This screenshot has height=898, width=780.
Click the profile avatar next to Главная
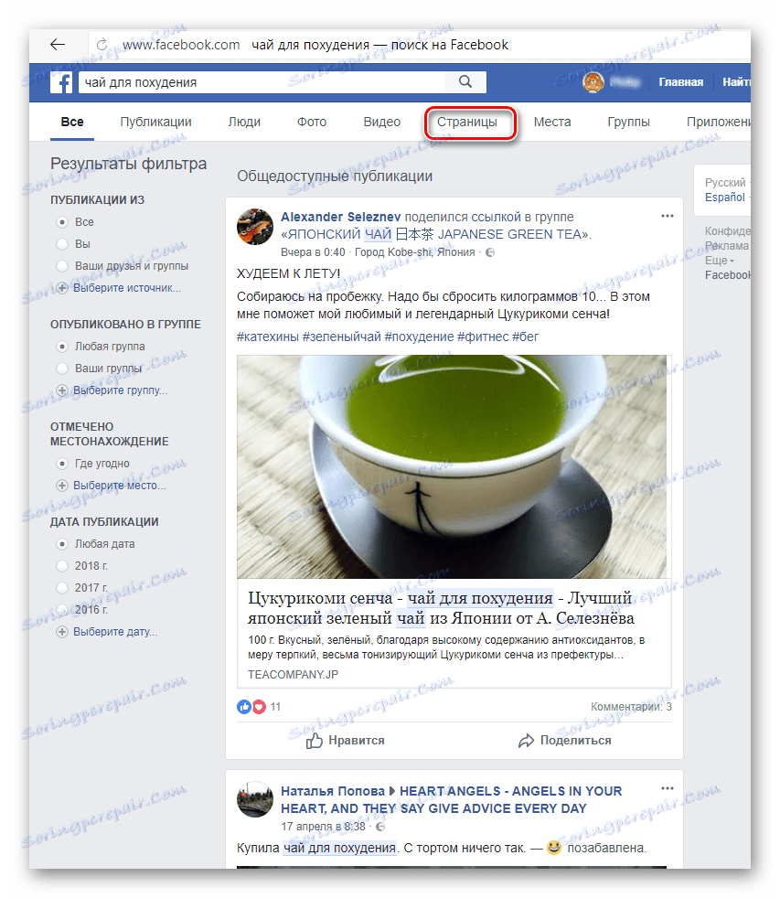[x=592, y=81]
